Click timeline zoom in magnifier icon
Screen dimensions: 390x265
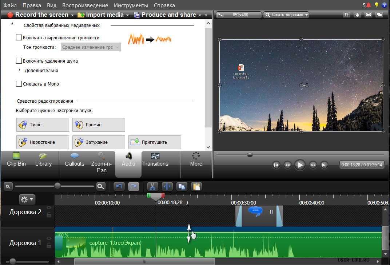(101, 186)
